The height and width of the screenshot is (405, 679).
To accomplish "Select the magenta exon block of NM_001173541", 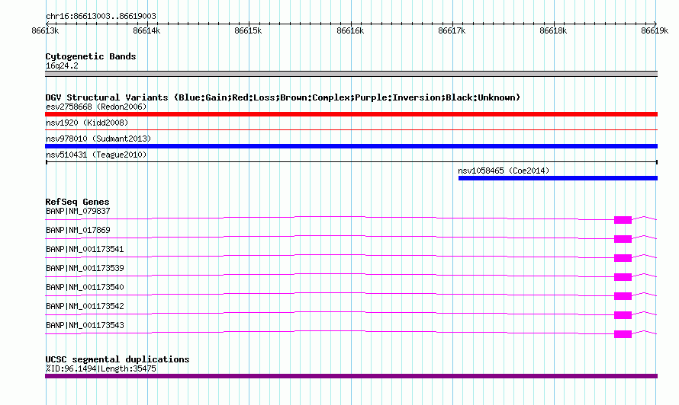I will [x=623, y=258].
